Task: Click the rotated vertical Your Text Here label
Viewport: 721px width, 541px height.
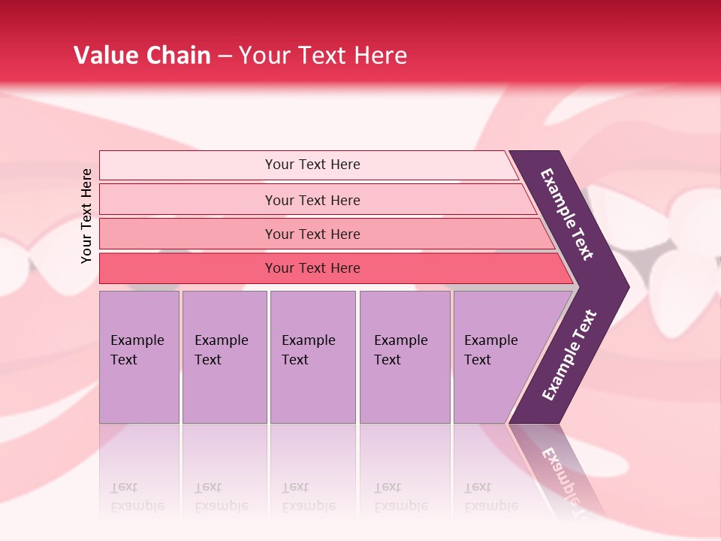Action: [x=86, y=216]
